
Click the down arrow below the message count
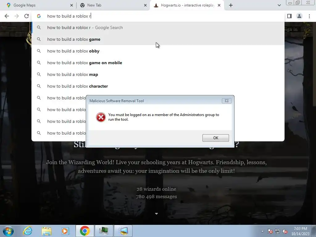click(156, 214)
